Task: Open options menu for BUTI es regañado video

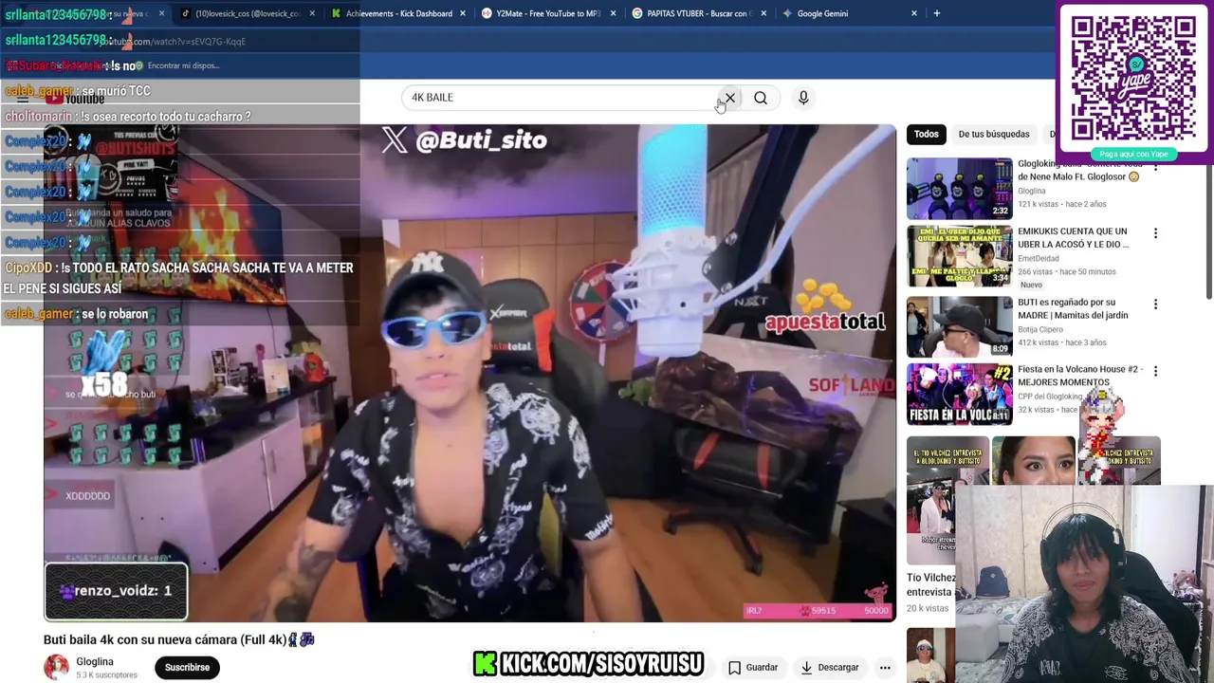Action: [x=1155, y=305]
